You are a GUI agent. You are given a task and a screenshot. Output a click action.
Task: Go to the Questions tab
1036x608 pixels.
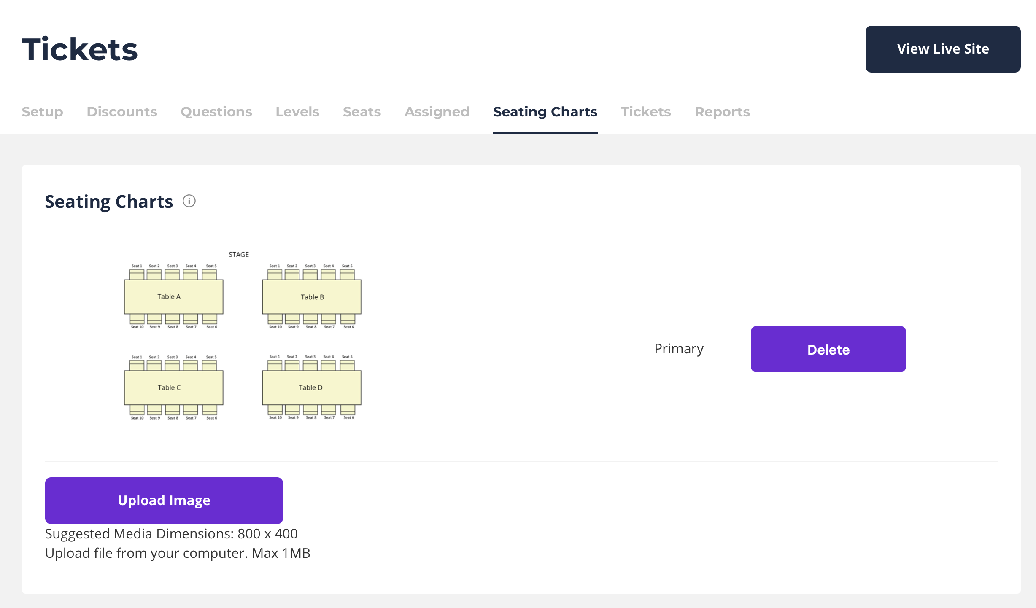coord(216,112)
